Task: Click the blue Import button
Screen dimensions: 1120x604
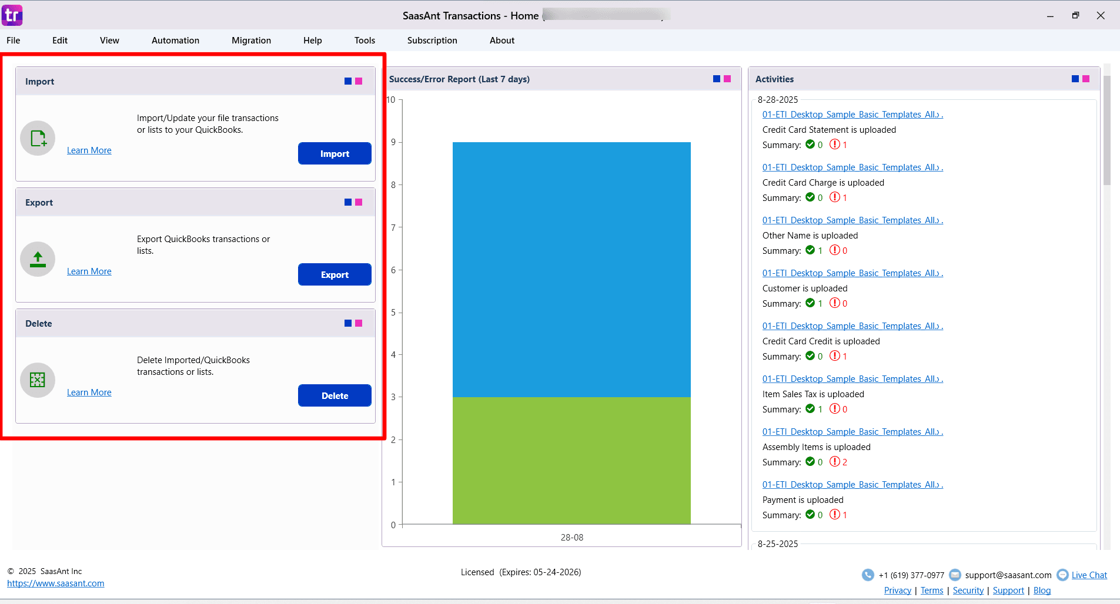Action: pos(335,153)
